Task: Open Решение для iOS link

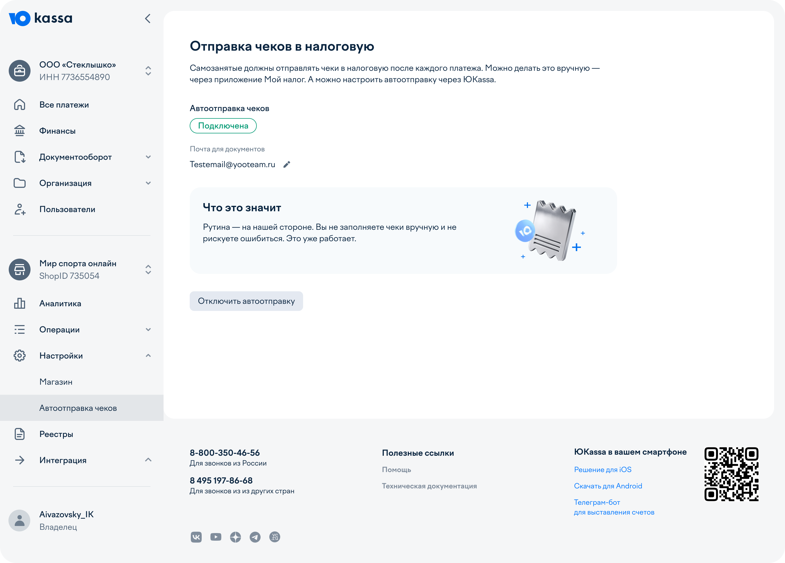Action: click(603, 470)
